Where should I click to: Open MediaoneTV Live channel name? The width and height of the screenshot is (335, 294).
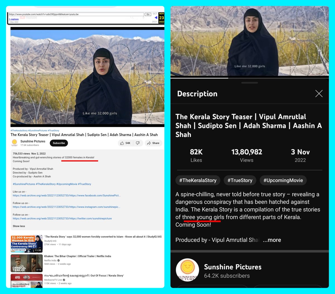click(53, 280)
